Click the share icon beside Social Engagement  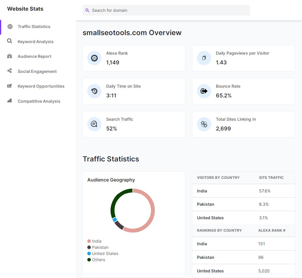click(x=10, y=71)
